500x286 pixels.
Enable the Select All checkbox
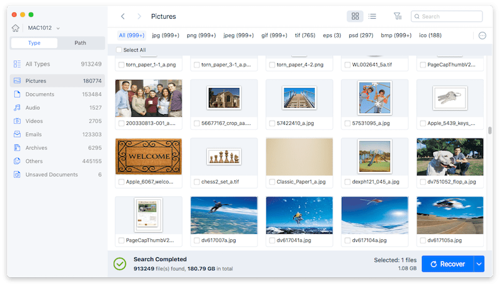click(119, 50)
